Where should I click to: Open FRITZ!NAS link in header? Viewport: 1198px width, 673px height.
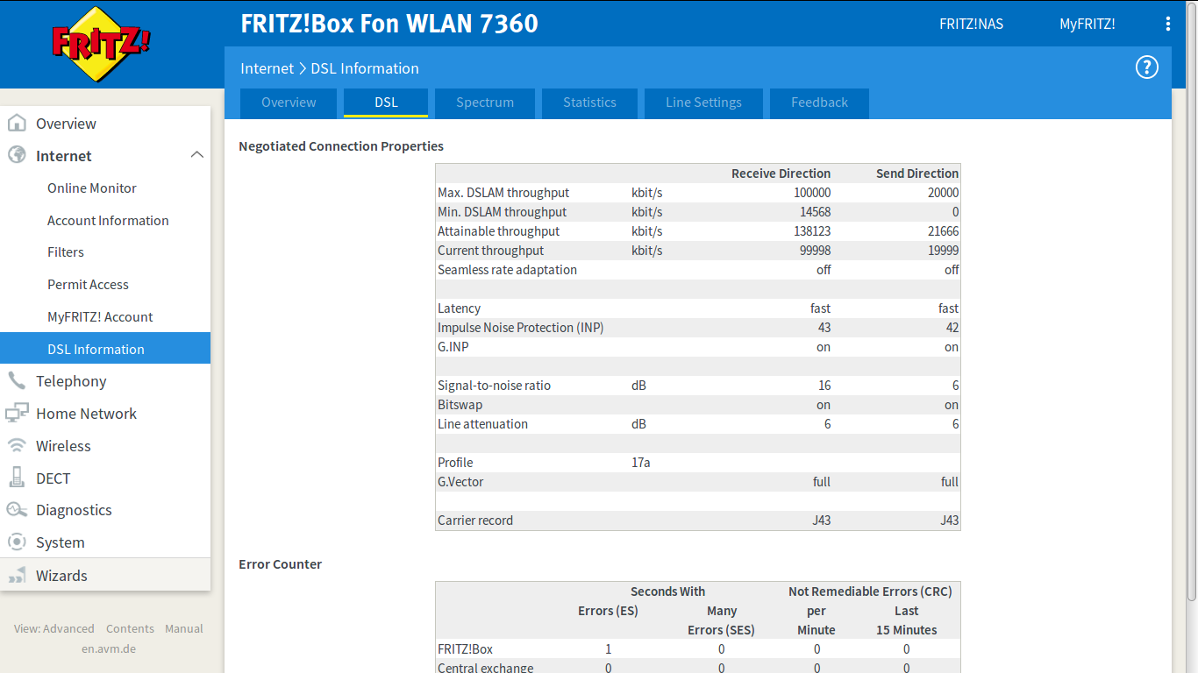tap(971, 25)
